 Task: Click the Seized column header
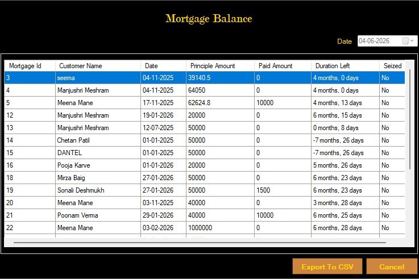392,66
